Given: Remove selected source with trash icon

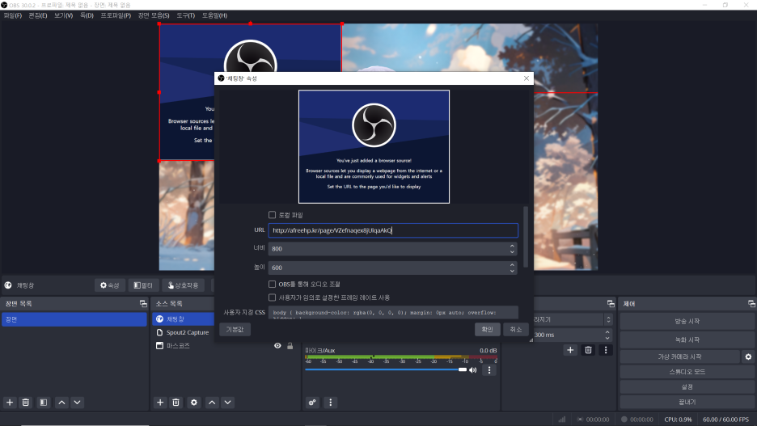Looking at the screenshot, I should click(176, 403).
